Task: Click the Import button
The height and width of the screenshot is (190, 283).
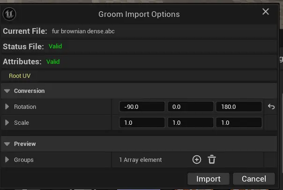Action: pos(209,179)
